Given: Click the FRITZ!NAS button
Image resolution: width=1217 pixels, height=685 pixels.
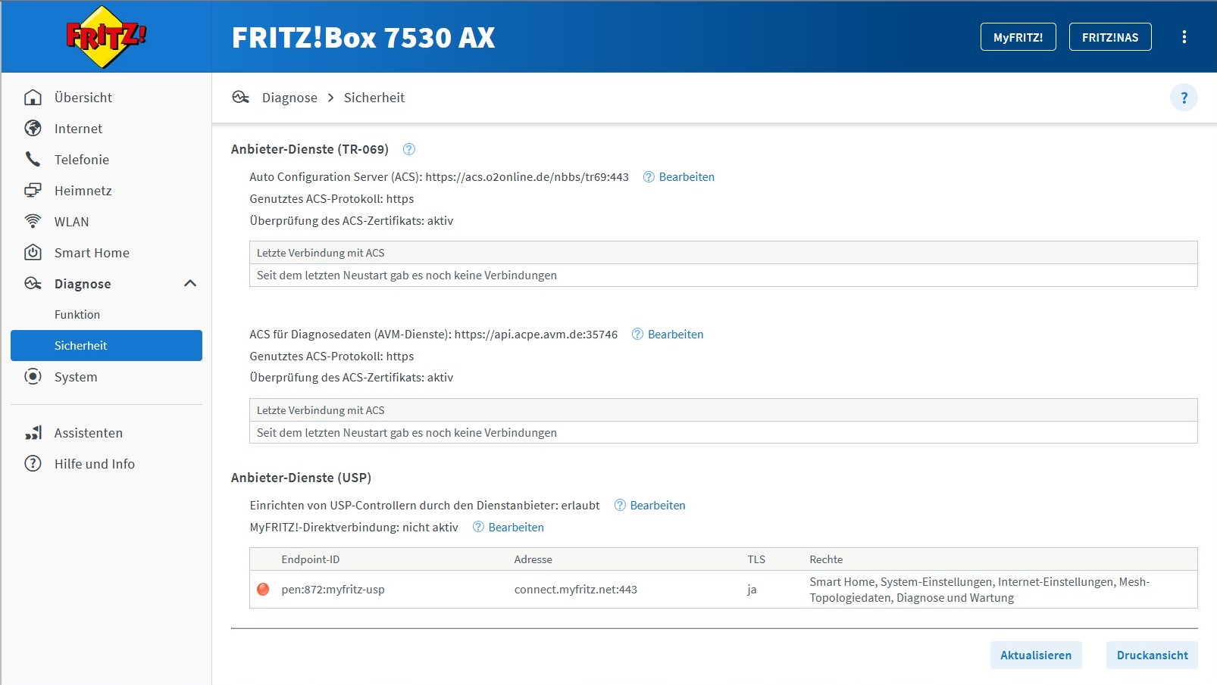Looking at the screenshot, I should (1110, 37).
